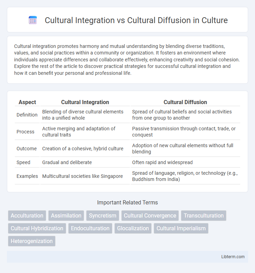Click 'Blending of diverse cultural elements' cell

pos(85,115)
